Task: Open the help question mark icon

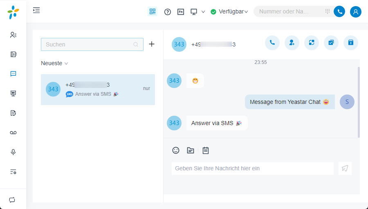Action: click(x=168, y=12)
